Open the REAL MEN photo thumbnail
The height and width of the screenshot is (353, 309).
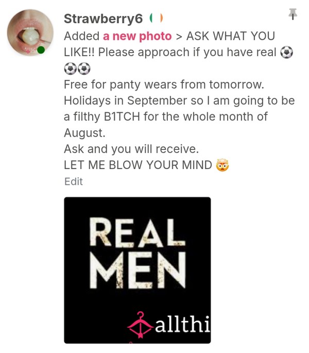pos(138,270)
